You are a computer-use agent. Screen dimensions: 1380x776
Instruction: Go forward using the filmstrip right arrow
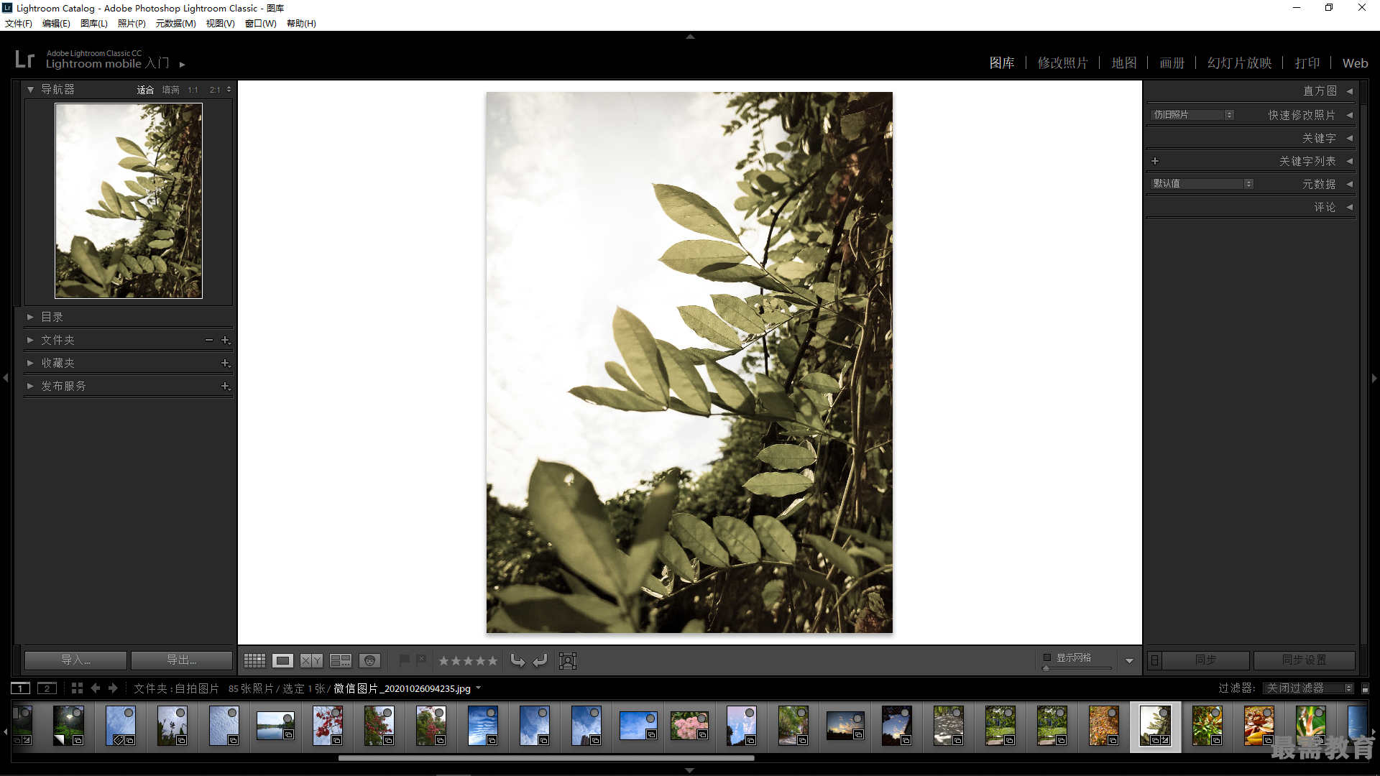coord(113,688)
